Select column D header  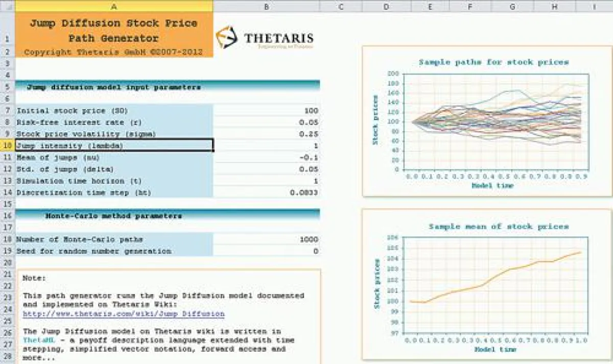tap(386, 6)
